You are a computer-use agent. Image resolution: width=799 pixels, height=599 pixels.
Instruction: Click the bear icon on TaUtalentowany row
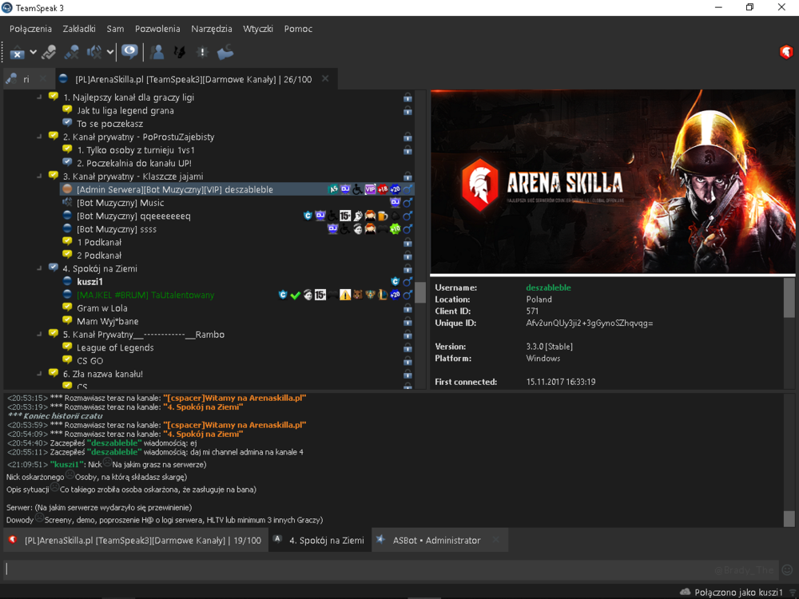pos(358,295)
